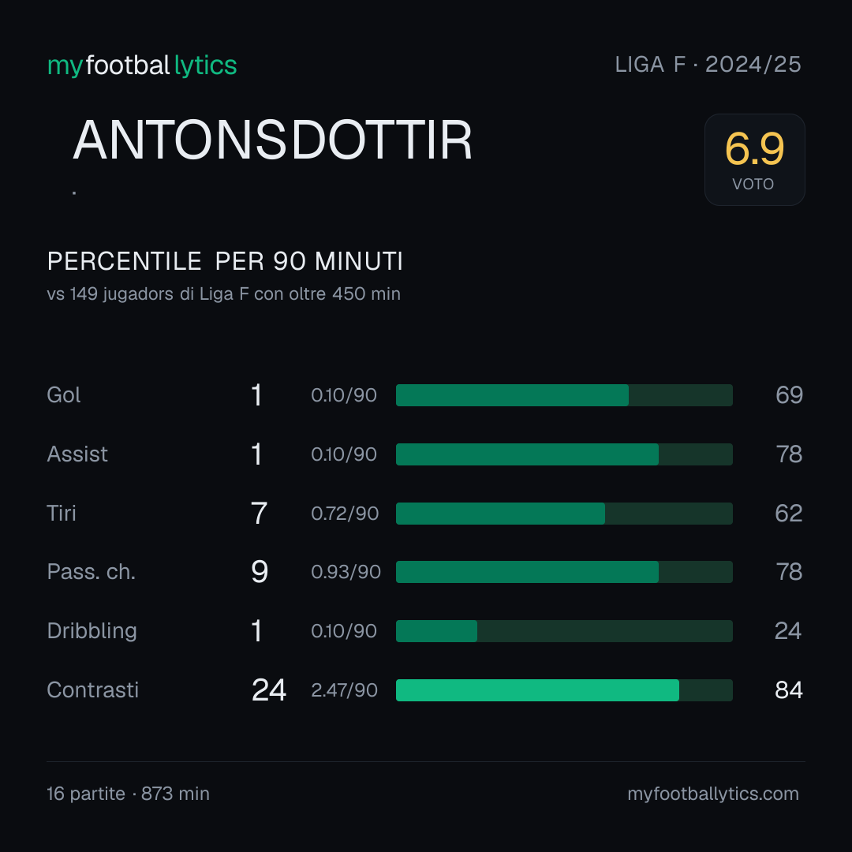Click the Liga F 2024/25 season label
The width and height of the screenshot is (852, 852).
[x=708, y=65]
